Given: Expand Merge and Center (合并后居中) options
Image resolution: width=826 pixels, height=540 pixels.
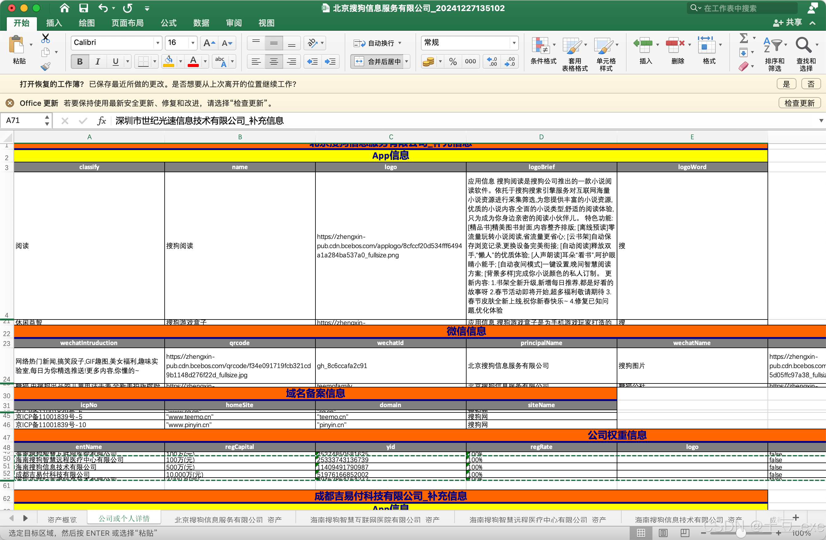Looking at the screenshot, I should [x=407, y=62].
